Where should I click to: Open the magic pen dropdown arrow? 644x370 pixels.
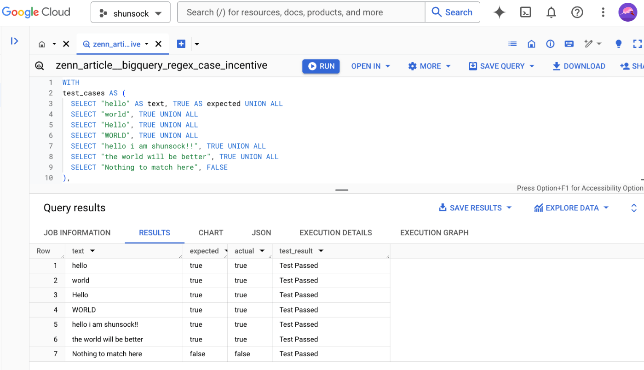coord(599,44)
